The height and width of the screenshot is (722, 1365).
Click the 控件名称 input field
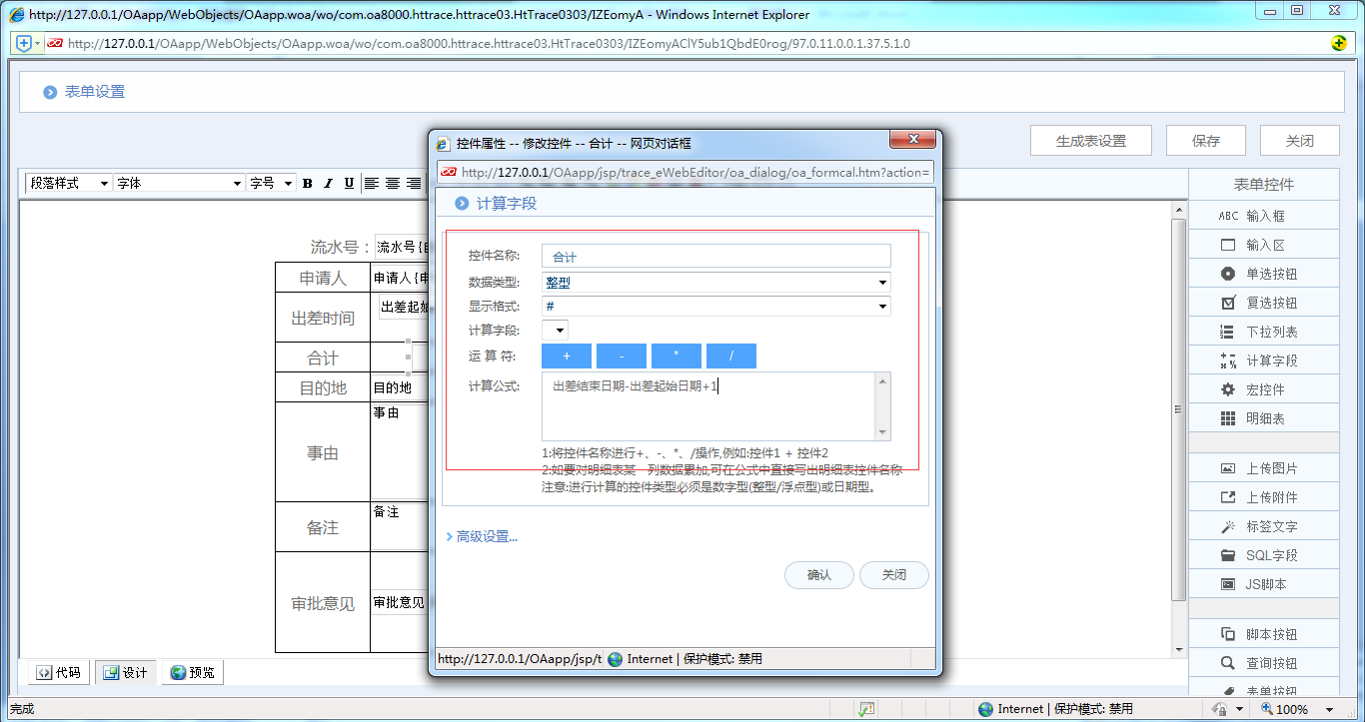click(x=715, y=257)
